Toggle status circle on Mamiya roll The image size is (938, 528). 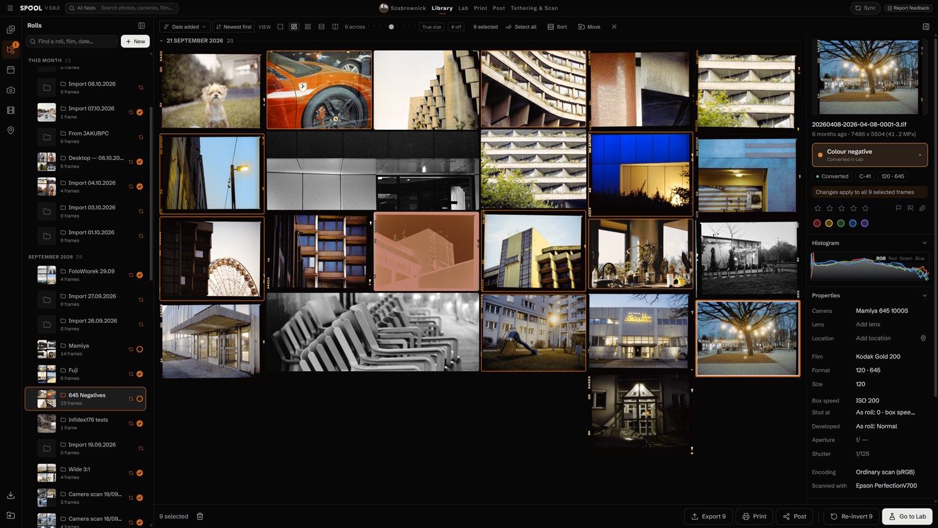[140, 349]
